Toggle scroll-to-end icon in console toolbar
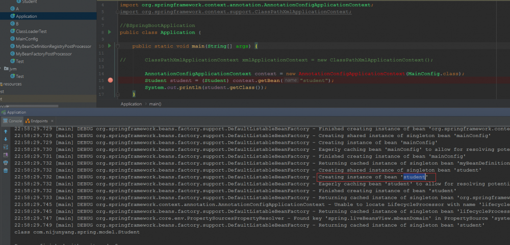 (6, 155)
